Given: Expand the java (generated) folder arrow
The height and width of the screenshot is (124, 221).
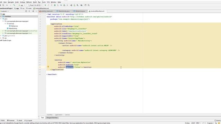Looking at the screenshot, I should coord(1,35).
